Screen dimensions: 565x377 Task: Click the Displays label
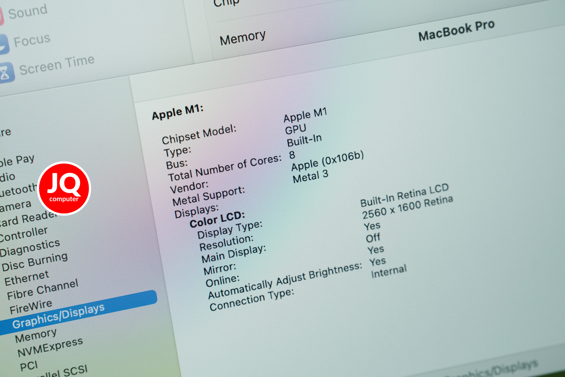pyautogui.click(x=196, y=211)
